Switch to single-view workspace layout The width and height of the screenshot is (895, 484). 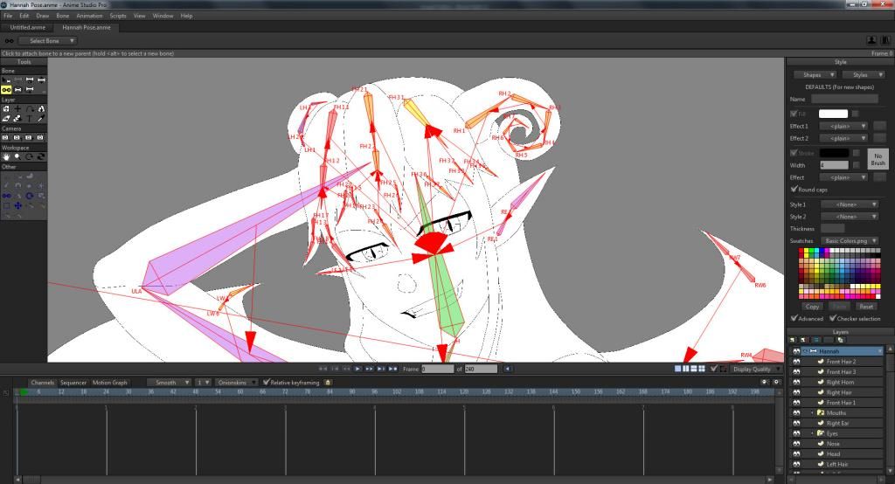677,369
